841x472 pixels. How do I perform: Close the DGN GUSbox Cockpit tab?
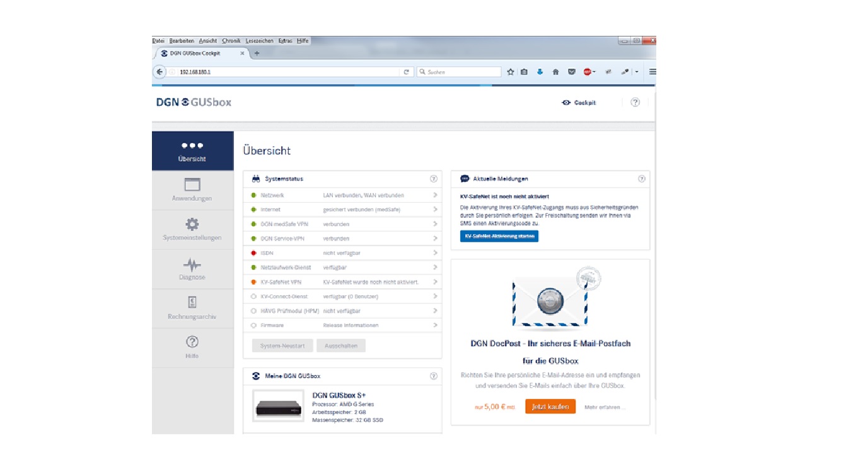[242, 53]
